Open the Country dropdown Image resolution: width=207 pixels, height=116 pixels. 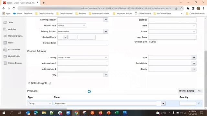point(83,57)
